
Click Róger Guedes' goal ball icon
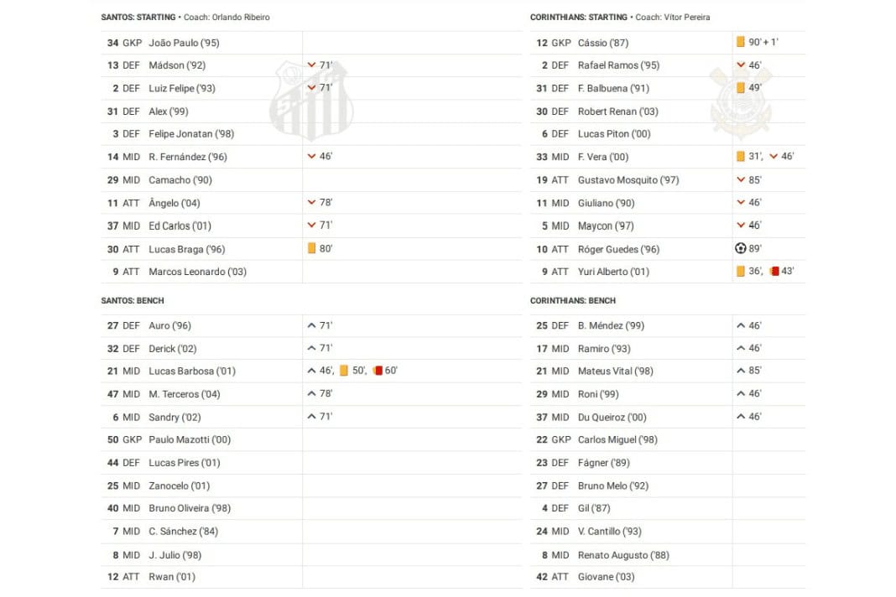740,248
